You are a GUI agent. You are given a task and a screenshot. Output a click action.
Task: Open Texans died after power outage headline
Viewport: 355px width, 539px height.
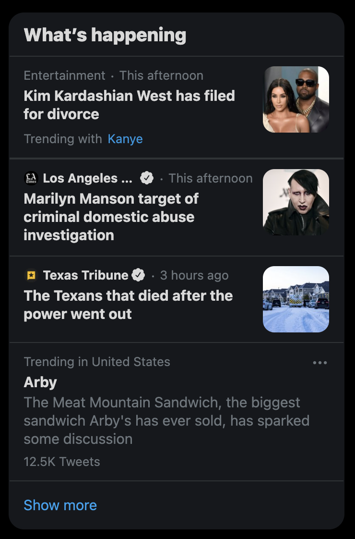click(129, 305)
